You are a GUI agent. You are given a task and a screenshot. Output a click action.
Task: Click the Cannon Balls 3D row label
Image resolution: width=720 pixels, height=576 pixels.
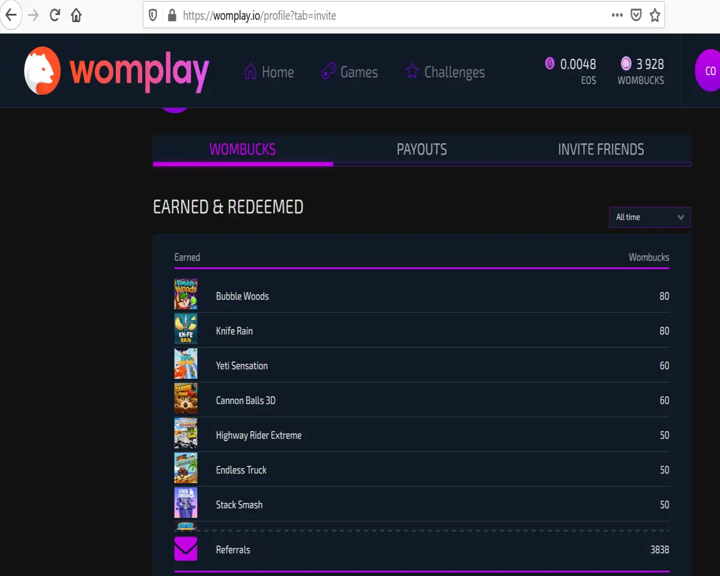(x=245, y=400)
